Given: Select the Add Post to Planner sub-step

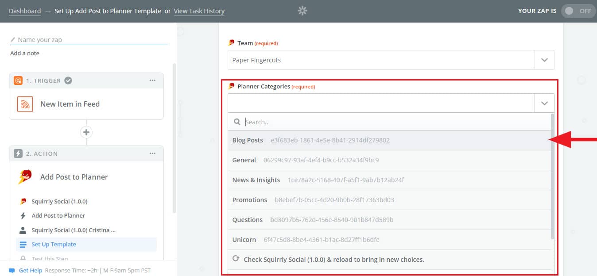Looking at the screenshot, I should 58,215.
